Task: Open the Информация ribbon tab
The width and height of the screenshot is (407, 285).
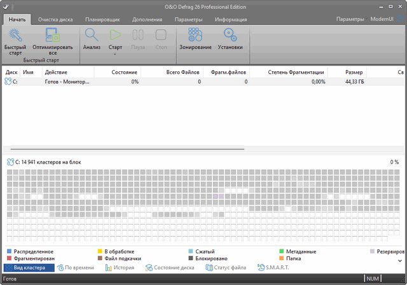Action: tap(231, 19)
